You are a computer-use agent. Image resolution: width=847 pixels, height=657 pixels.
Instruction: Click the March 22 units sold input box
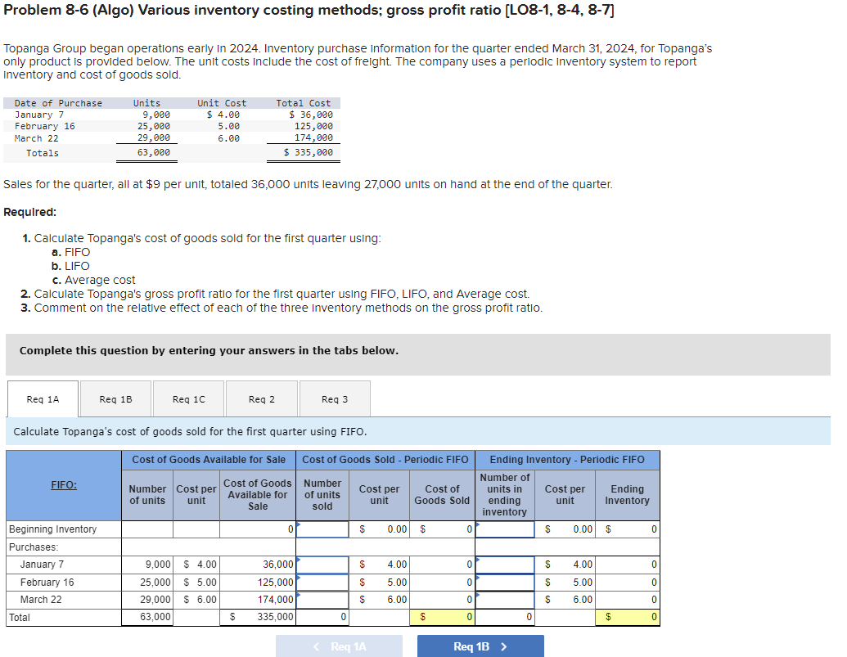tap(322, 600)
